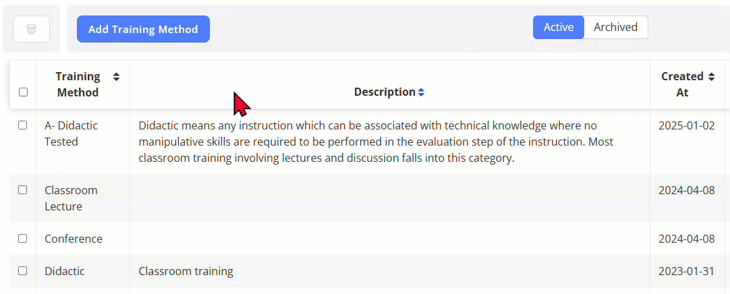Select the Didactic method name

pyautogui.click(x=65, y=271)
